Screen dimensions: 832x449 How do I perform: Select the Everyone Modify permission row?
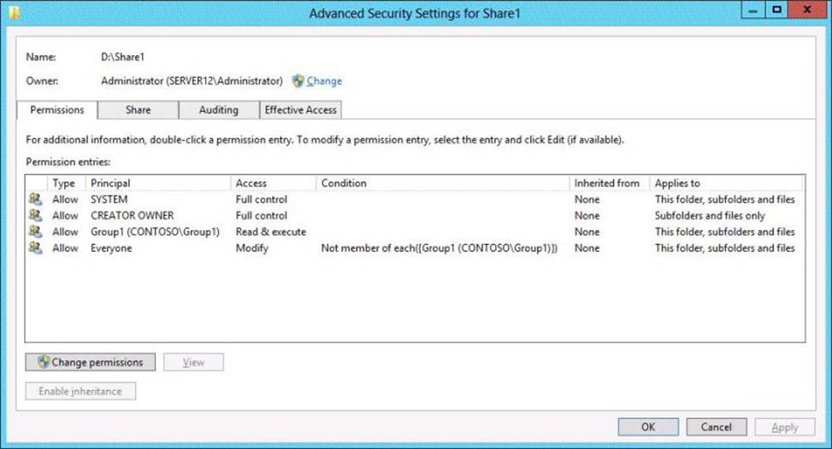click(415, 248)
